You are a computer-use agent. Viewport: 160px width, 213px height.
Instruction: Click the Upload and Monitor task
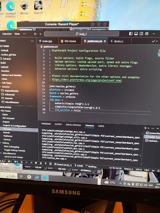point(12,75)
